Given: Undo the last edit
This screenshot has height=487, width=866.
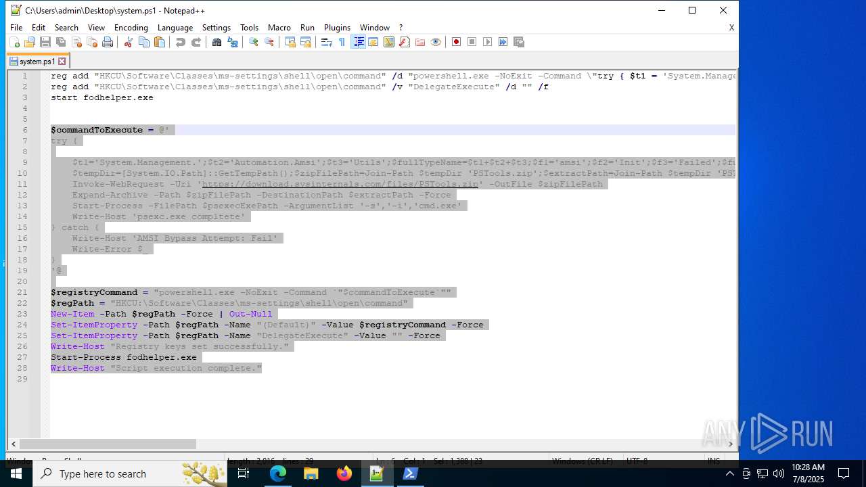Looking at the screenshot, I should 180,42.
